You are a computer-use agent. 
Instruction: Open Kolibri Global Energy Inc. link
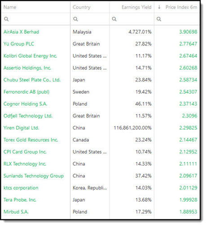[30, 56]
